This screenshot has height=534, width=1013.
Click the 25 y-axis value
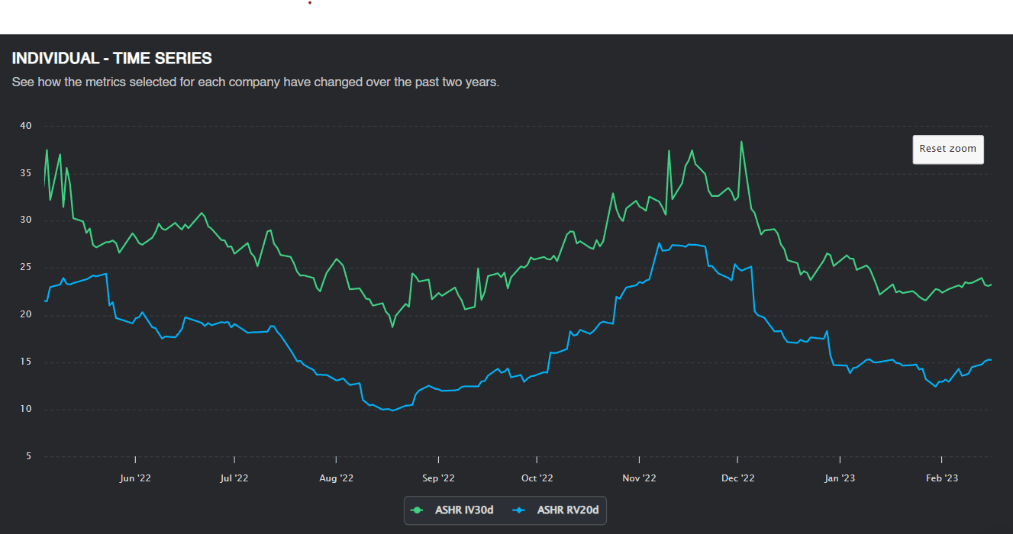click(26, 267)
